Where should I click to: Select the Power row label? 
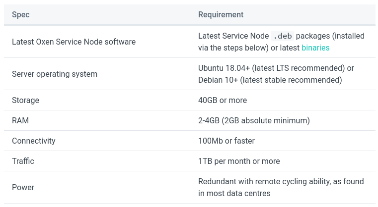pyautogui.click(x=23, y=187)
